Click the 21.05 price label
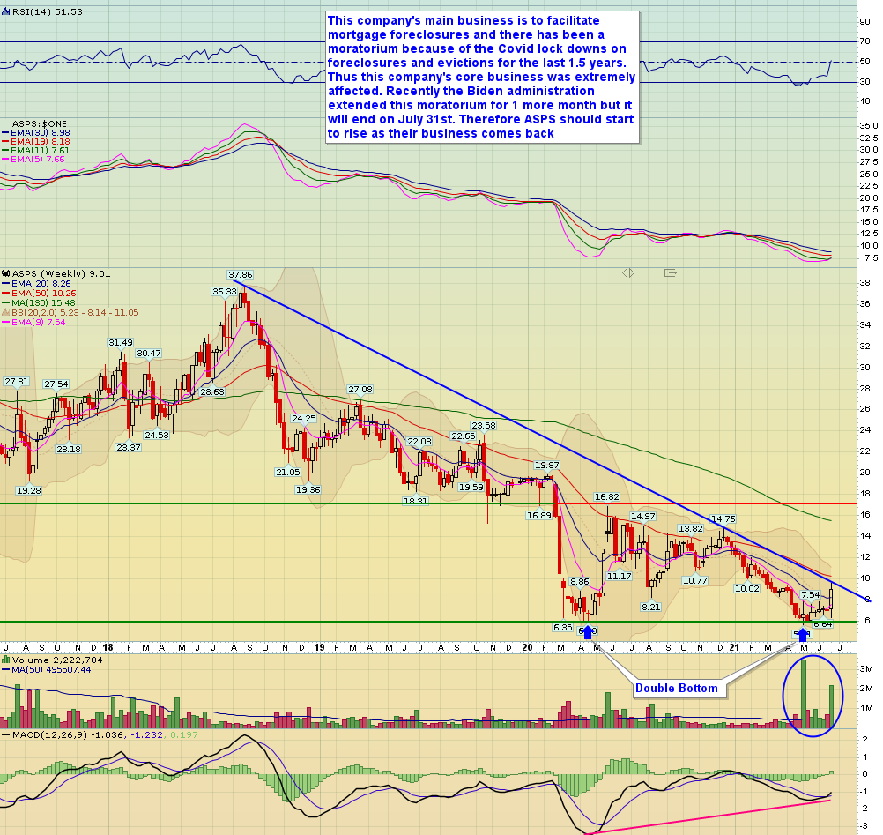This screenshot has height=835, width=883. [288, 472]
